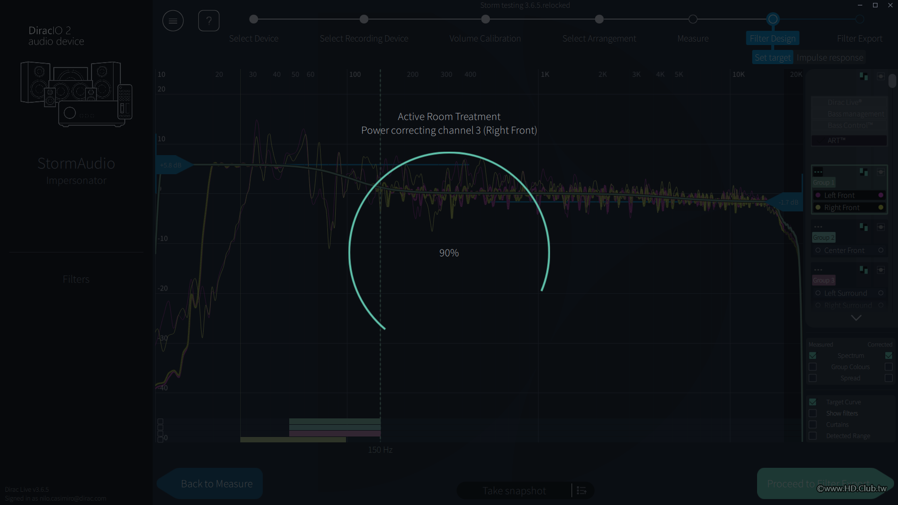Click Group 3 snapshot icon
This screenshot has width=898, height=505.
(880, 270)
